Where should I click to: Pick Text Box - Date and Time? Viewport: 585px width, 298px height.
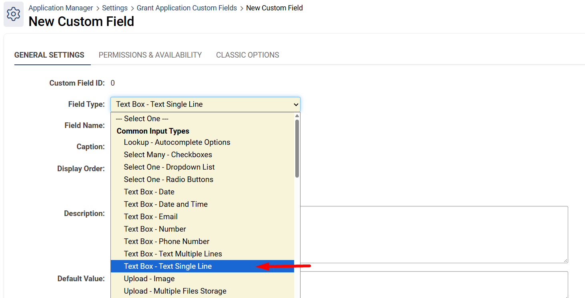point(202,204)
